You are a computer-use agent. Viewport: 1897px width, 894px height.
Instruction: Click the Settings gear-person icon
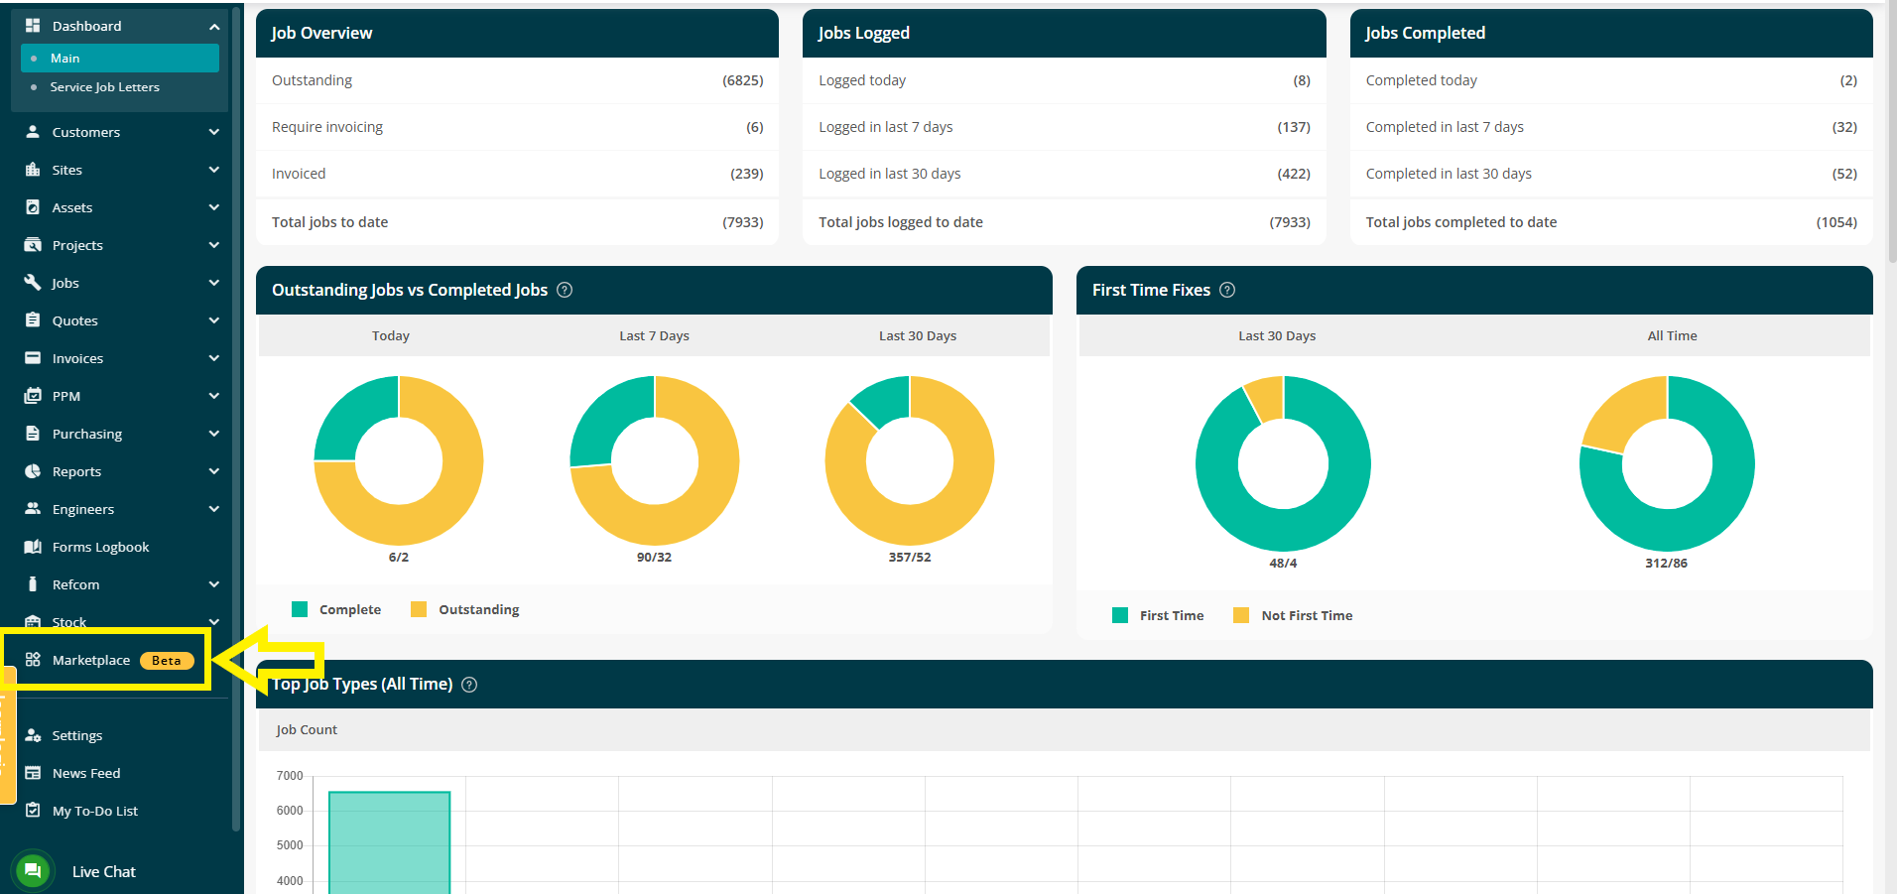coord(33,735)
